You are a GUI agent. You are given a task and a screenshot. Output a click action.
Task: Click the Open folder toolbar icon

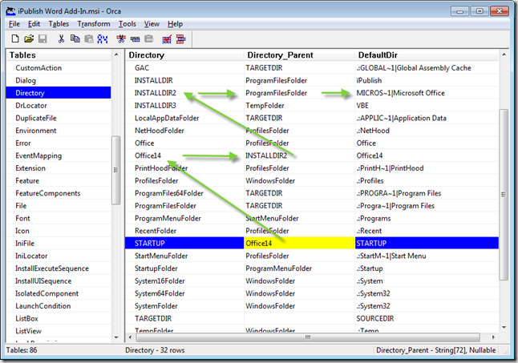tap(29, 38)
